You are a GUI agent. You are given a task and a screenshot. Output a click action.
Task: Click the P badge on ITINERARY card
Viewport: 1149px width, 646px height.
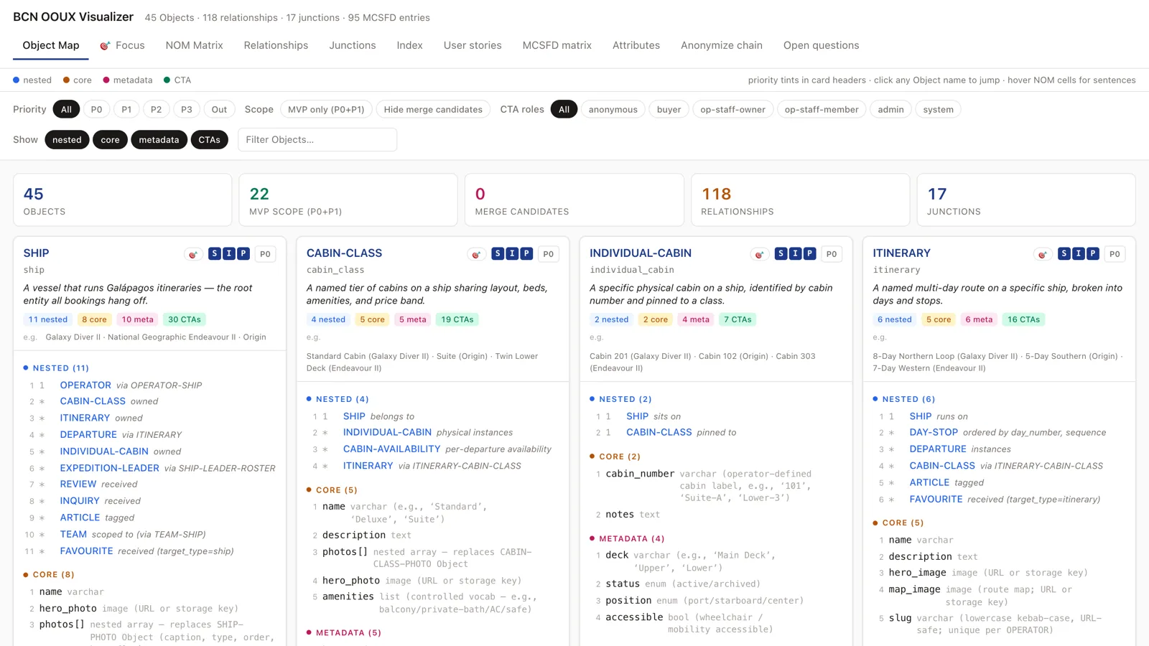(x=1093, y=253)
